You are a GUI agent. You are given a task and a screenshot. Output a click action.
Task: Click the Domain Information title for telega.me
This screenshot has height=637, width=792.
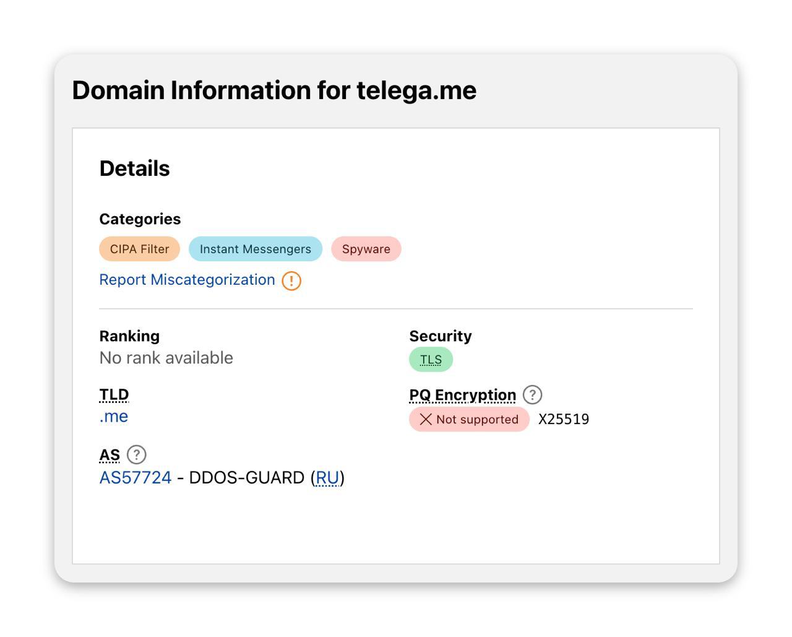coord(274,90)
